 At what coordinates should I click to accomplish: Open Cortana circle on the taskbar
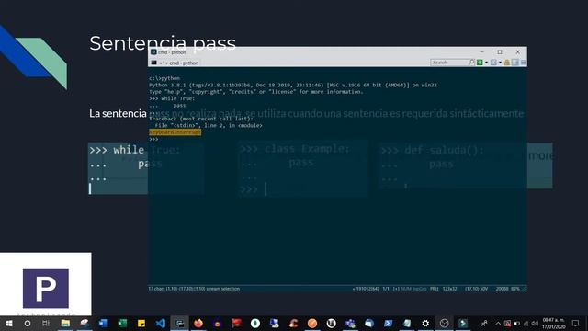tap(28, 323)
